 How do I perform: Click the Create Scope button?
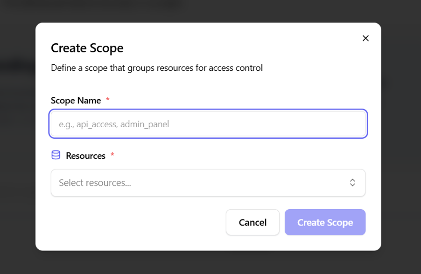325,222
